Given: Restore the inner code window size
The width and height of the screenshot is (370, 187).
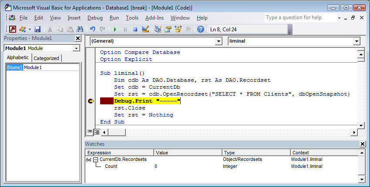Looking at the screenshot, I should pos(353,18).
